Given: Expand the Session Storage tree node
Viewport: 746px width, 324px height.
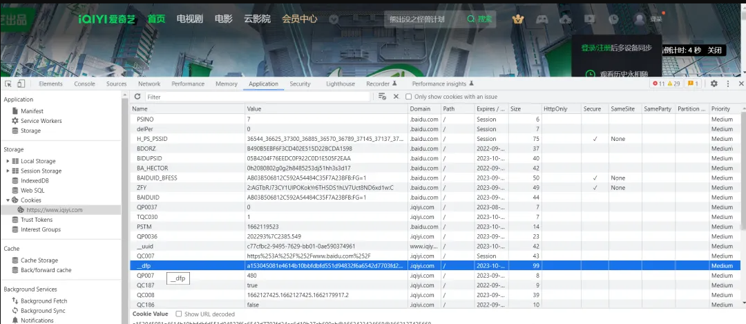Looking at the screenshot, I should coord(8,171).
